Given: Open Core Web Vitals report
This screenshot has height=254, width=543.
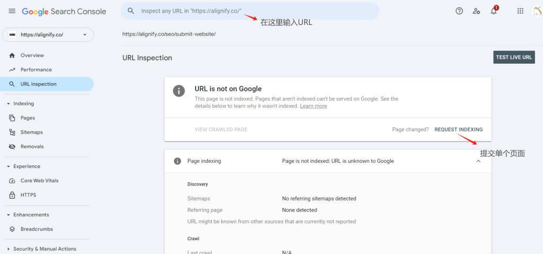Looking at the screenshot, I should tap(39, 181).
